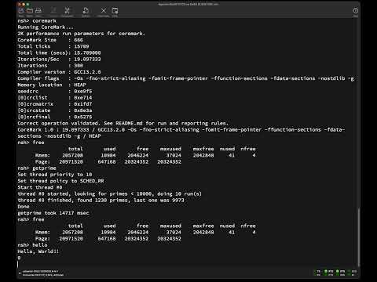The image size is (377, 282).
Task: Toggle the DTR signal indicator in status bar
Action: pos(340,271)
